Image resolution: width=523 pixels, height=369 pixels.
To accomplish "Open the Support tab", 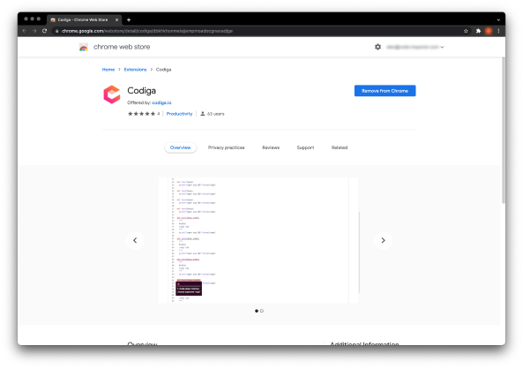I will click(305, 147).
